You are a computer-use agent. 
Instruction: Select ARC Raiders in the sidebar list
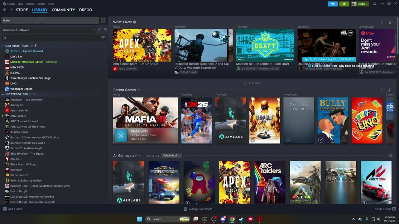coord(18,116)
